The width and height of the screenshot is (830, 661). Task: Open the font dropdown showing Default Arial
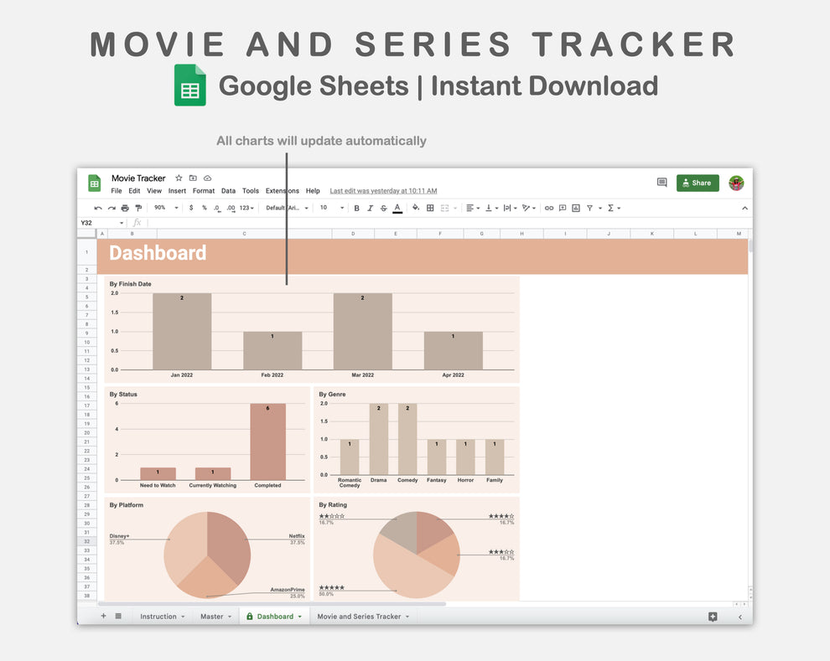tap(284, 208)
